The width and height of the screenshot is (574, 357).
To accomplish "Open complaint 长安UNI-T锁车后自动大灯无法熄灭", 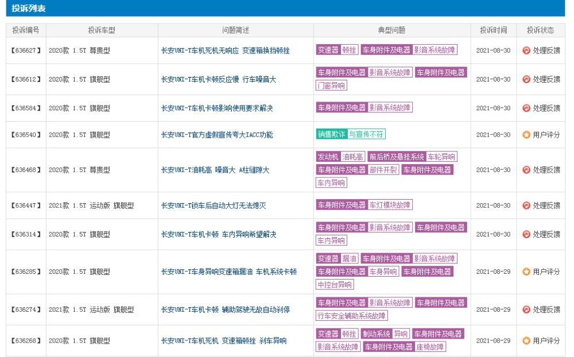I will [214, 205].
